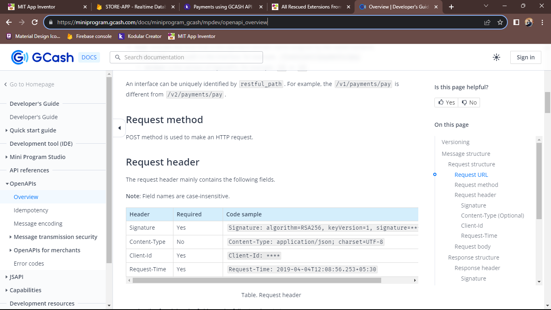
Task: Jump to Request body in page outline
Action: click(473, 247)
